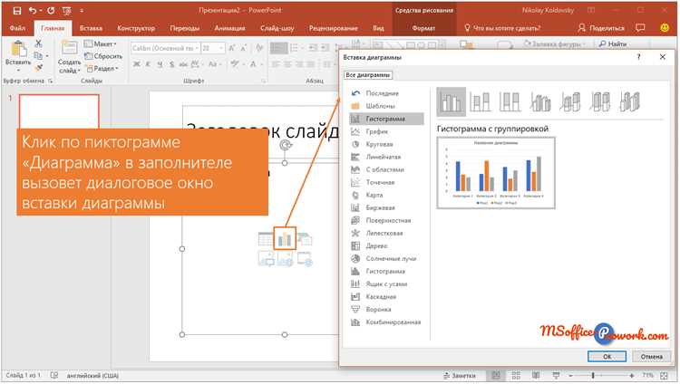Click the fit slide to window icon

click(664, 375)
